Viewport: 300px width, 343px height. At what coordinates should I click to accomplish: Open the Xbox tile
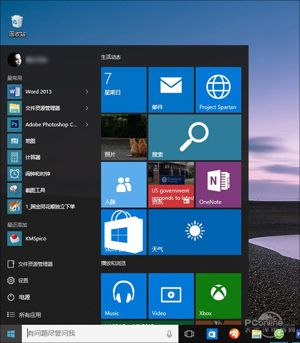click(218, 295)
